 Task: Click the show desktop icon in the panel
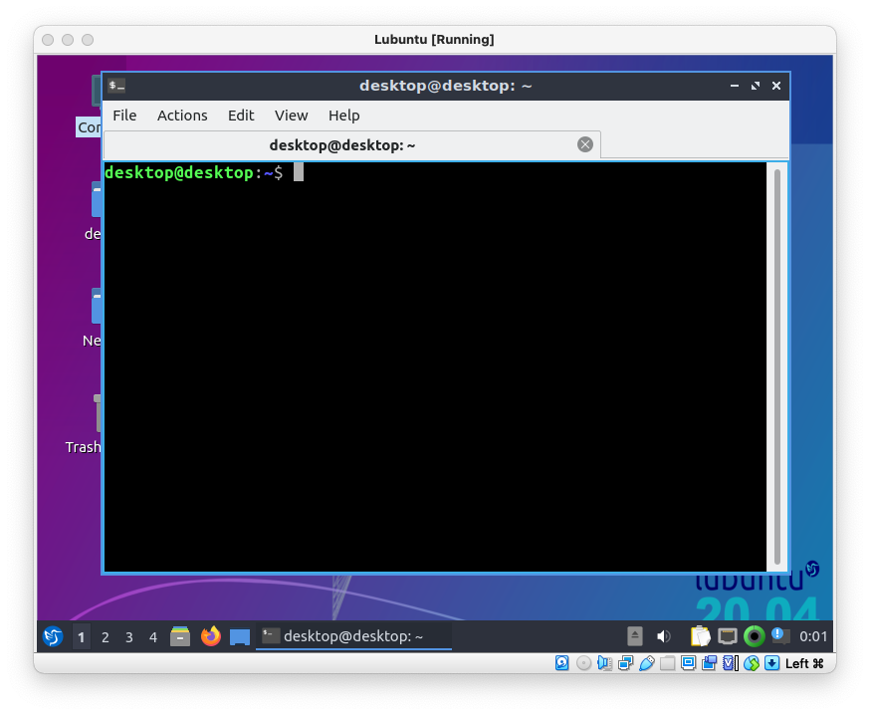(x=240, y=636)
